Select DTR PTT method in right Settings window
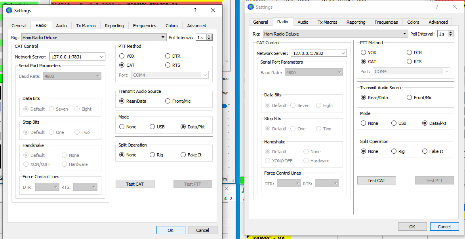 [414, 53]
